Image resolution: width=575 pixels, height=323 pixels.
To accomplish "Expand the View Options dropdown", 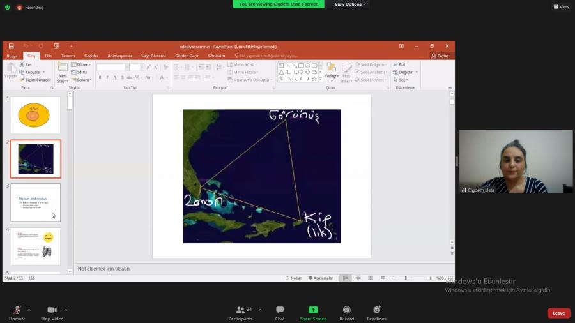I will click(x=350, y=4).
